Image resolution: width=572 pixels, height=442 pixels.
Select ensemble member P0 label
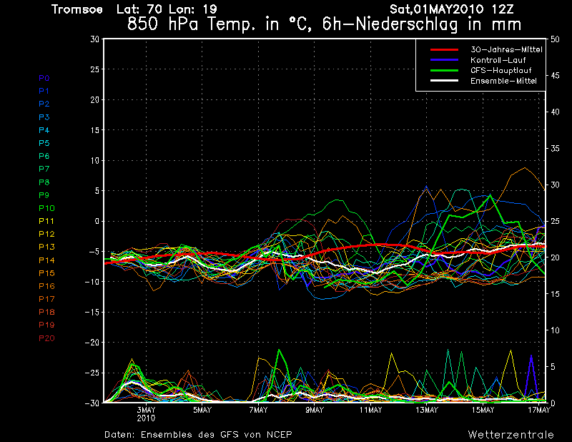click(44, 78)
